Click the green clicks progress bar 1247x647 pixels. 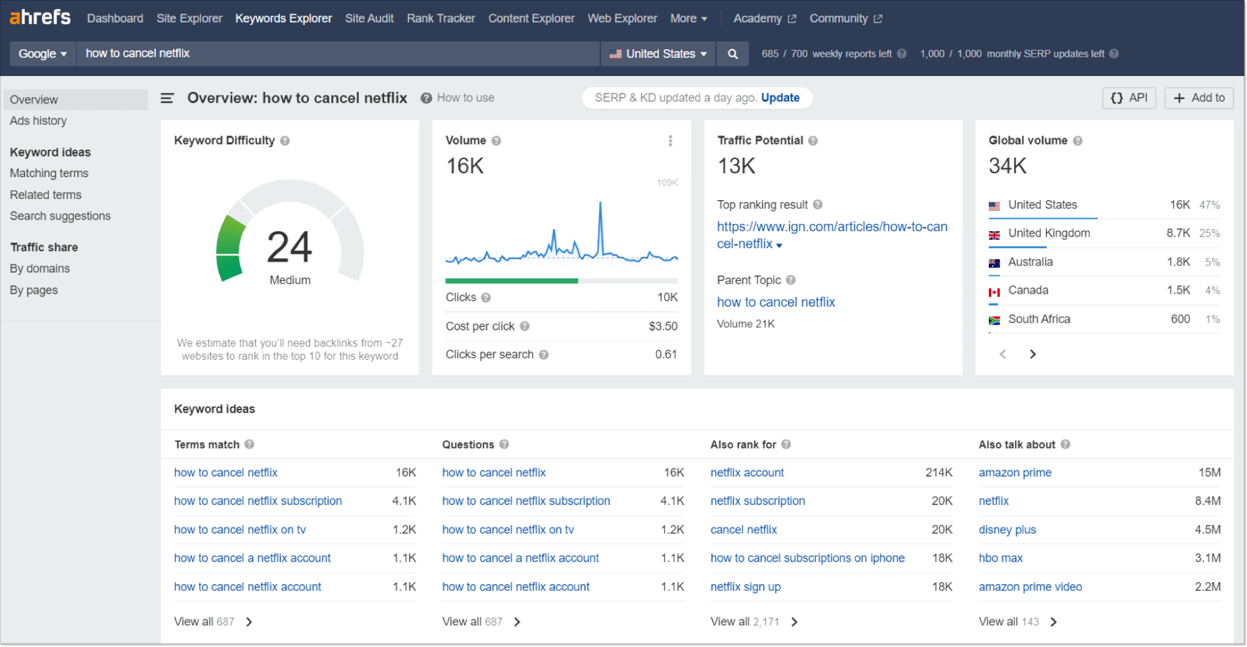coord(512,281)
